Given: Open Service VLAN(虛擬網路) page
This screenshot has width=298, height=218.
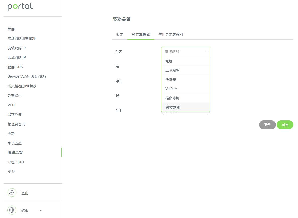Looking at the screenshot, I should (27, 76).
